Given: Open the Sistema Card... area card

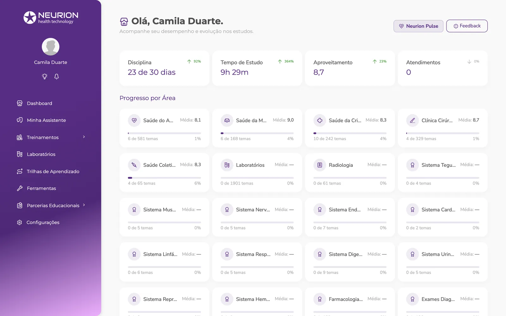Looking at the screenshot, I should 443,217.
